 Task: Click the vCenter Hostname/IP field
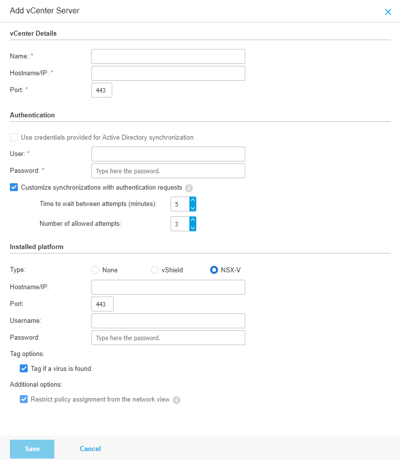tap(168, 73)
